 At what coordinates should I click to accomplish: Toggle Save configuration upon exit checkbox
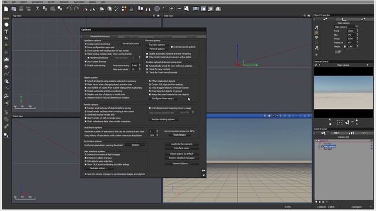(85, 47)
